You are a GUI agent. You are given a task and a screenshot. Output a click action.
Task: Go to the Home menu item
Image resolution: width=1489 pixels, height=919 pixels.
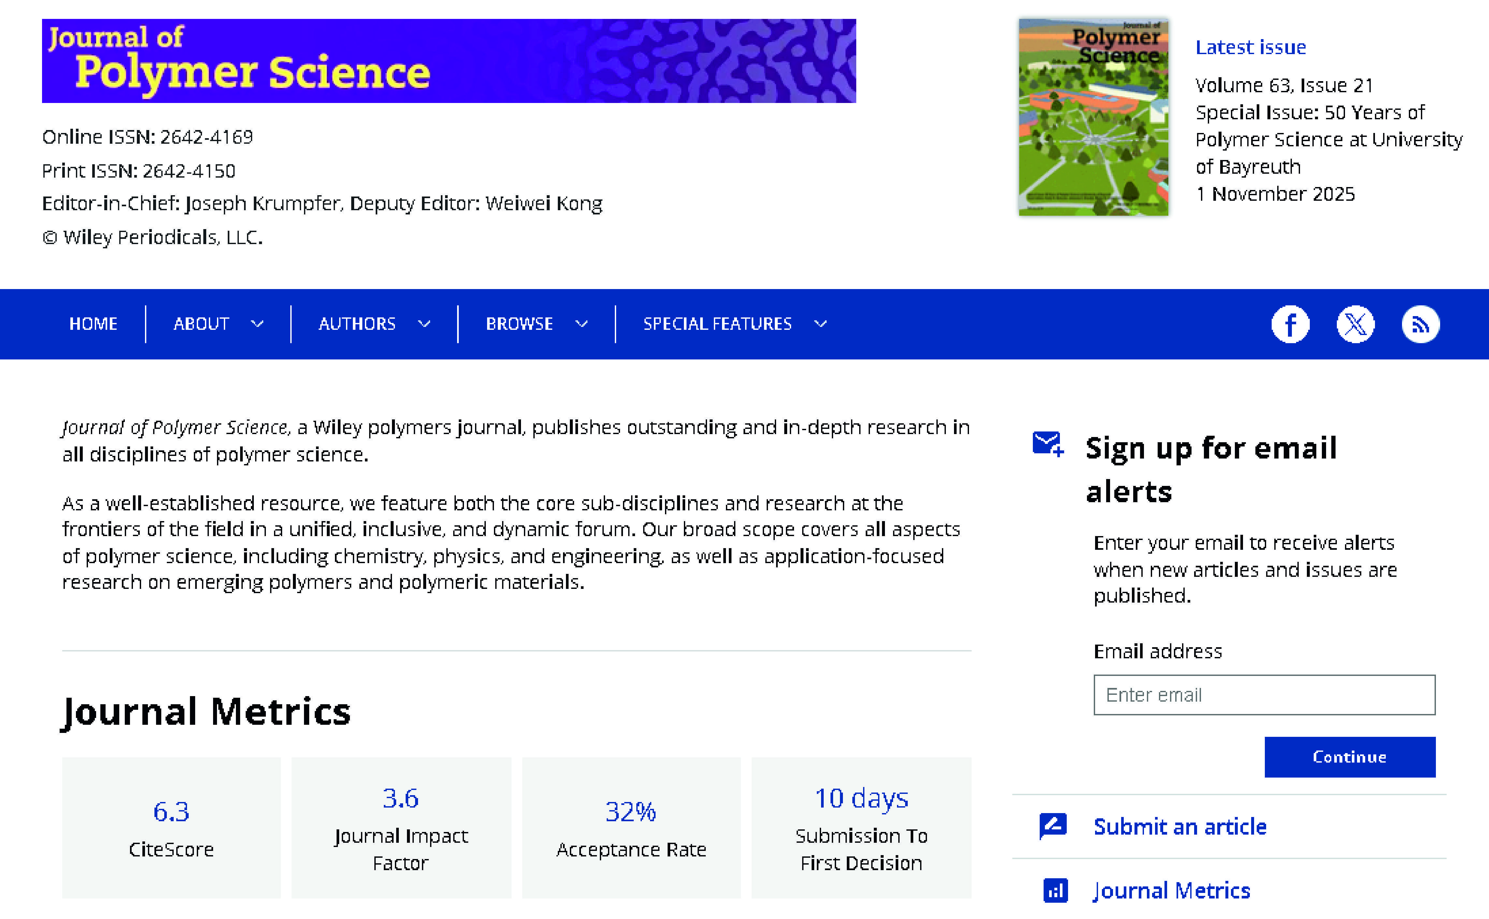click(x=93, y=324)
